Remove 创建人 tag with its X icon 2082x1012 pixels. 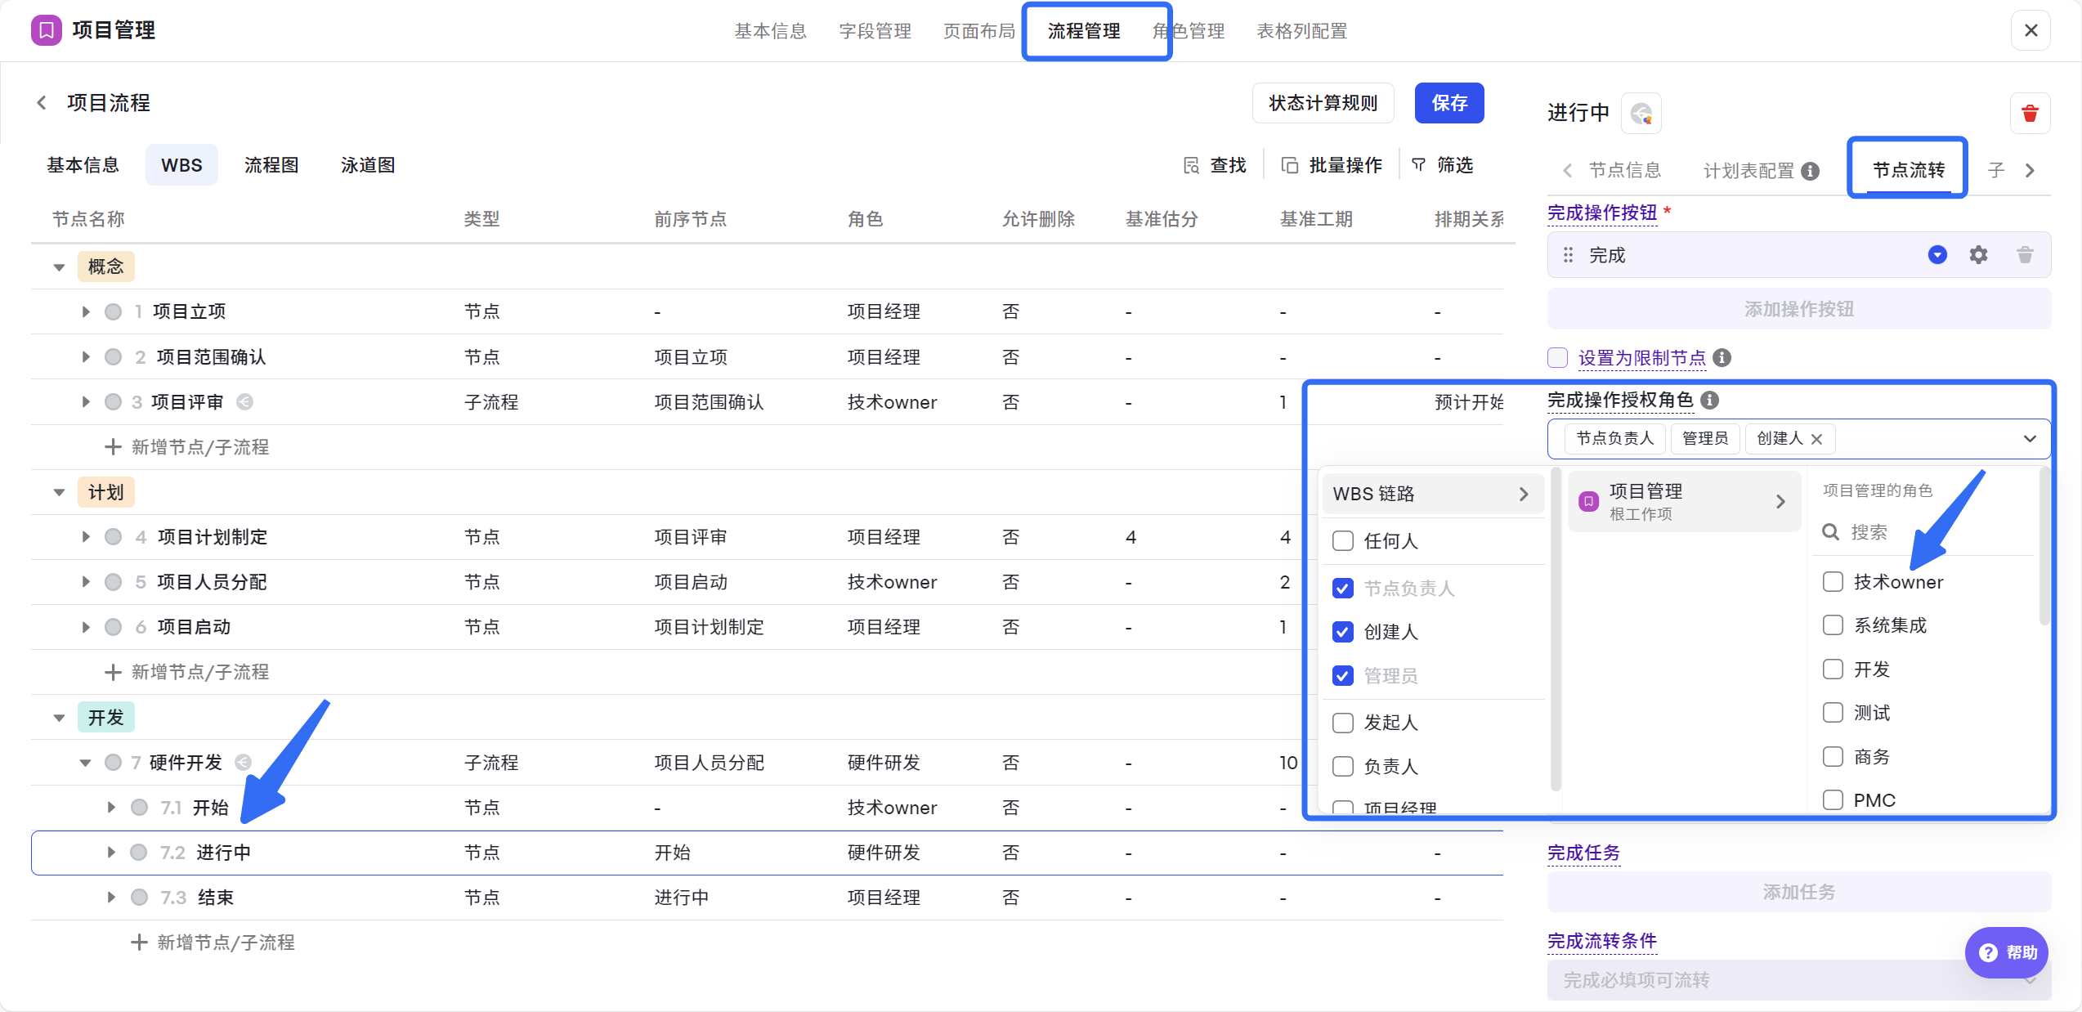1816,439
